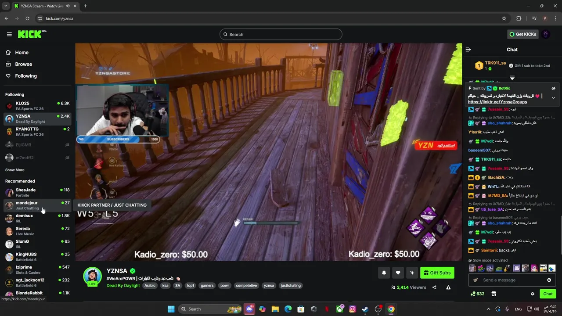Open a new browser tab
The height and width of the screenshot is (316, 562).
pos(85,6)
